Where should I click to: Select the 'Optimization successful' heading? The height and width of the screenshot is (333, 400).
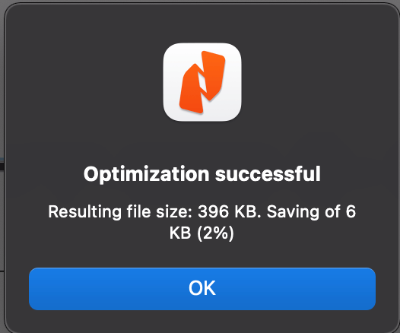tap(202, 174)
